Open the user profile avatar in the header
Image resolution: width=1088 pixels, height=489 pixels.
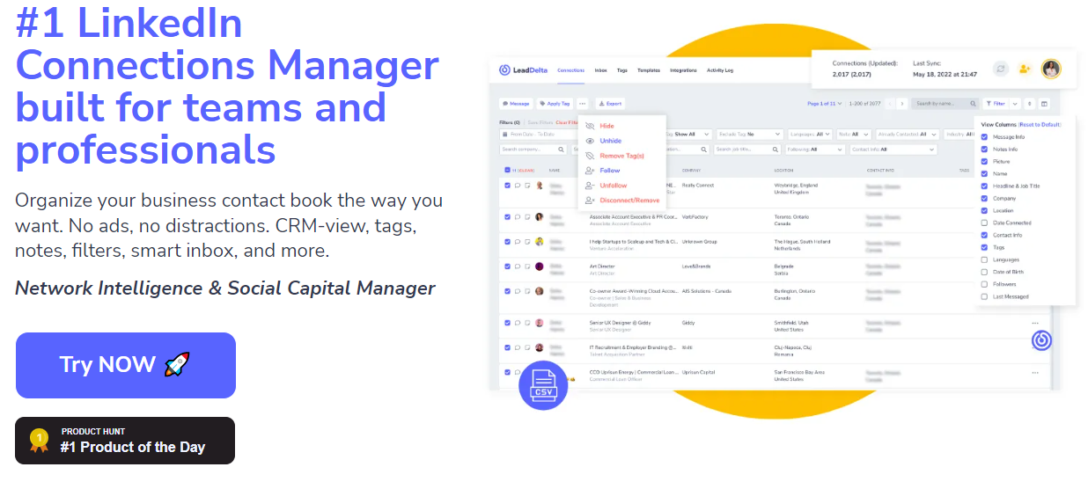coord(1051,69)
